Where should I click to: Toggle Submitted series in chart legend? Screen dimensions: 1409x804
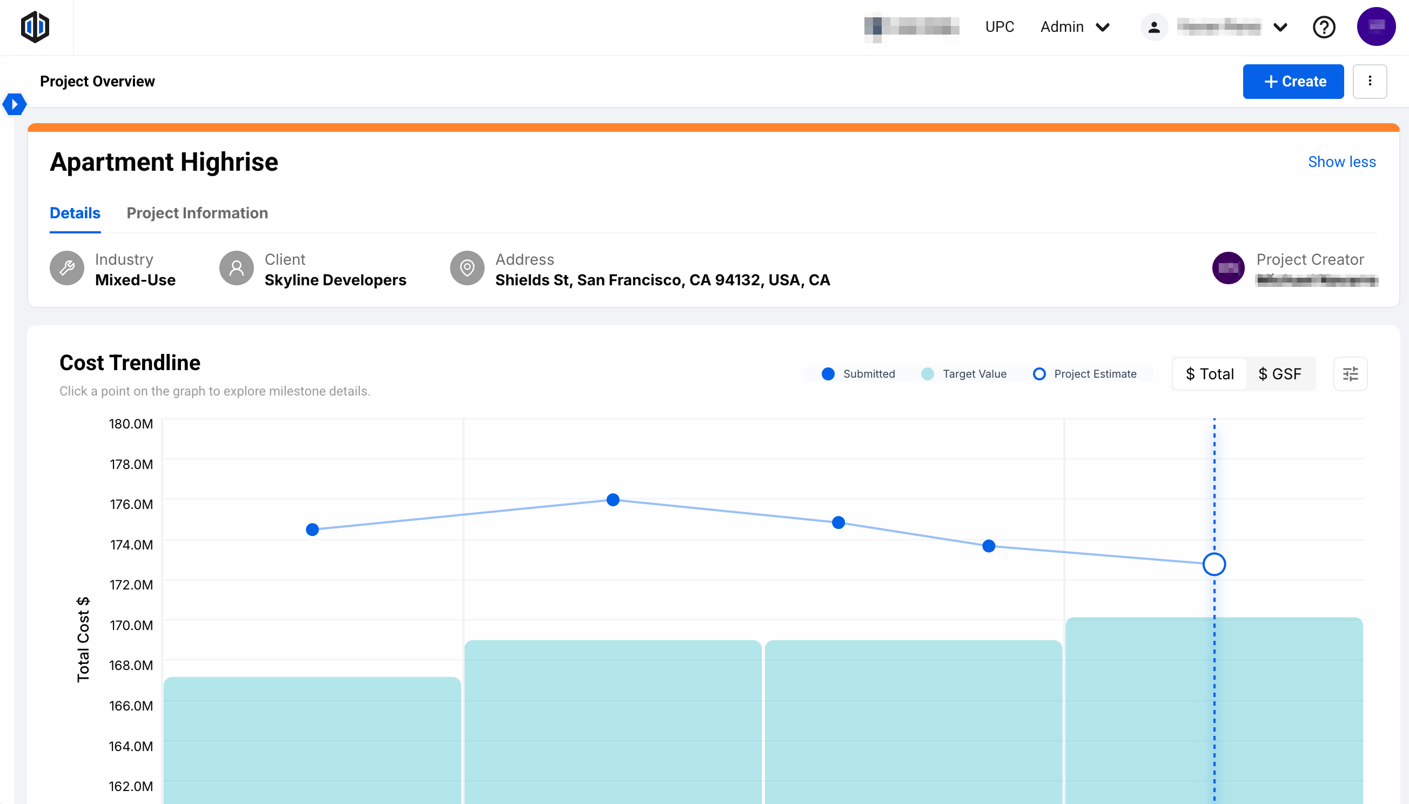858,374
